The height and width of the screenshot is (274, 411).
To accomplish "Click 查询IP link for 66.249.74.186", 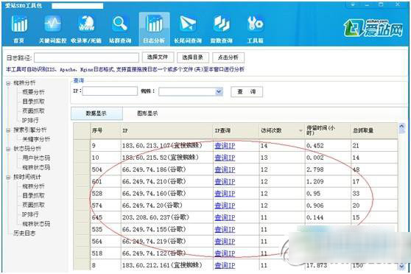I will point(225,170).
